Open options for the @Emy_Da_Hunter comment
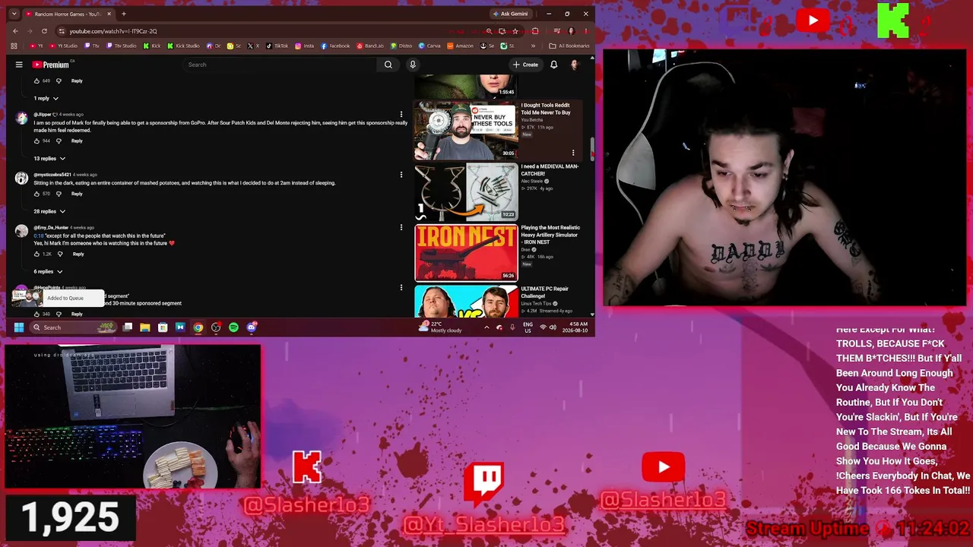This screenshot has width=973, height=547. tap(401, 227)
